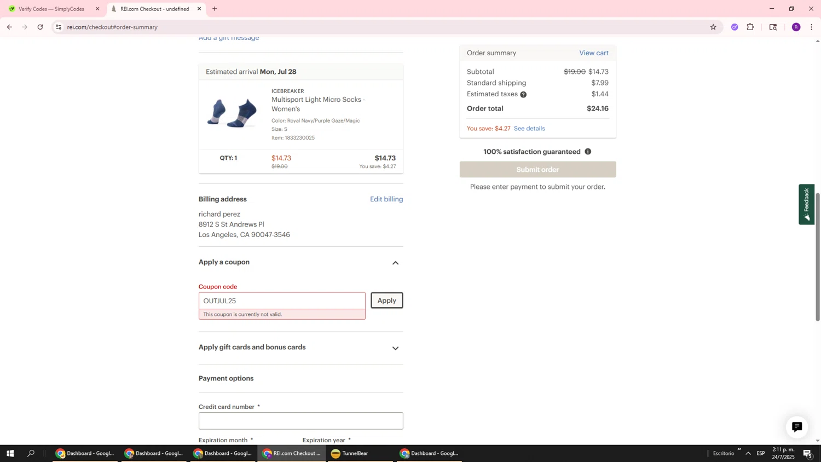The height and width of the screenshot is (462, 821).
Task: Open the side panel search icon
Action: [x=773, y=27]
